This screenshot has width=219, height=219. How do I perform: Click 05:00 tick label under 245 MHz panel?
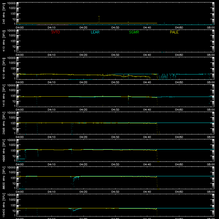[211, 28]
